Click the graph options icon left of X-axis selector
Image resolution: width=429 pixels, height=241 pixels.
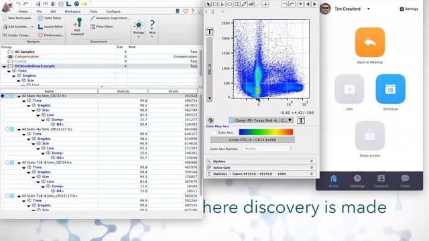(x=210, y=120)
